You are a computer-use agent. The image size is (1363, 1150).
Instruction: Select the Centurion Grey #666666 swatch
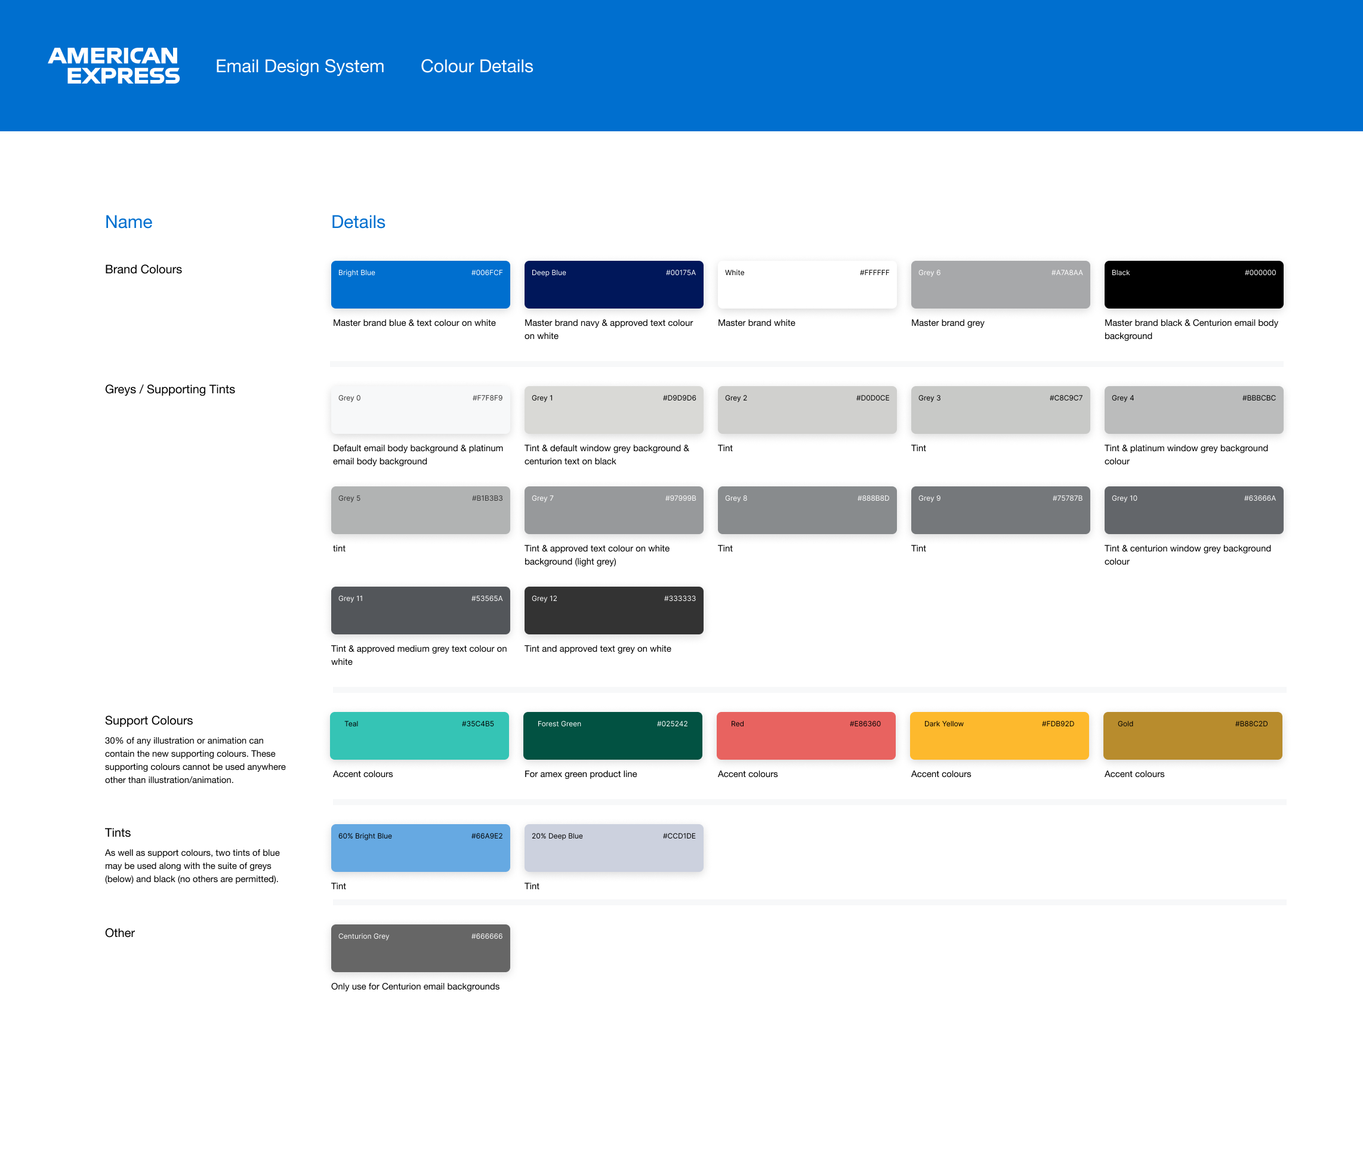(421, 948)
